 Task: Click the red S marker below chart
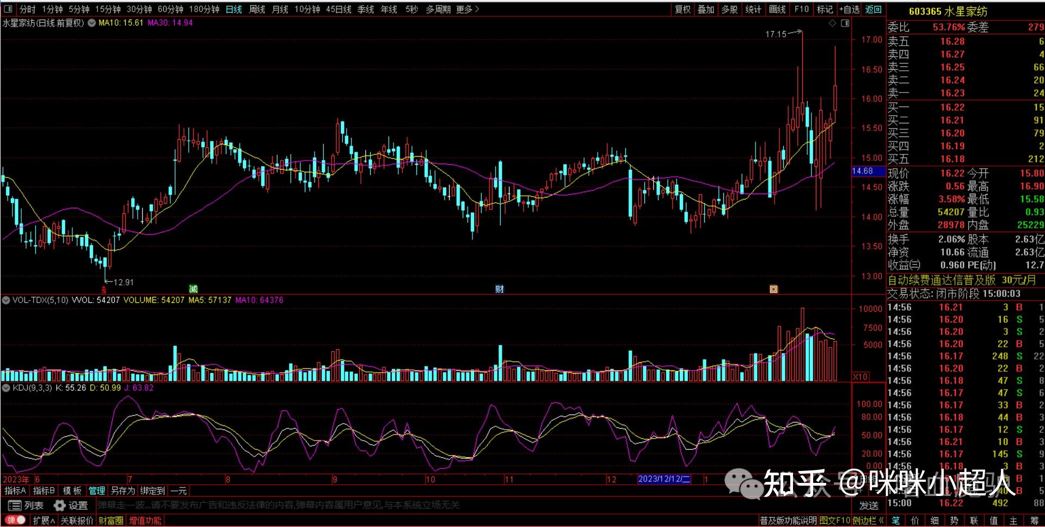click(104, 290)
